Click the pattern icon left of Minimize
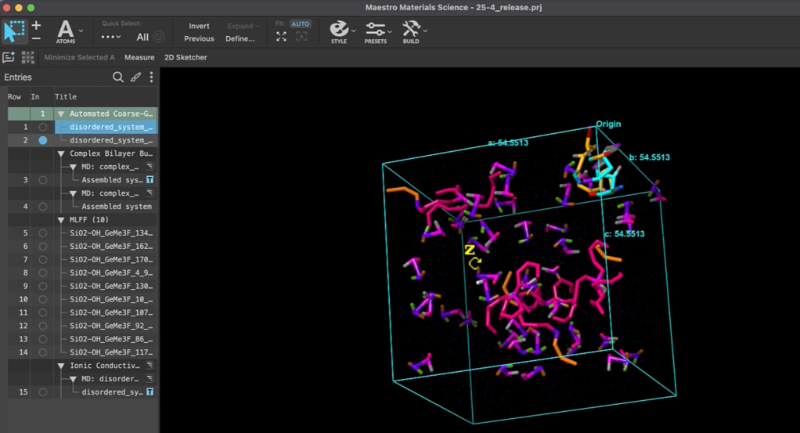Screen dimensions: 800x433 coord(28,57)
